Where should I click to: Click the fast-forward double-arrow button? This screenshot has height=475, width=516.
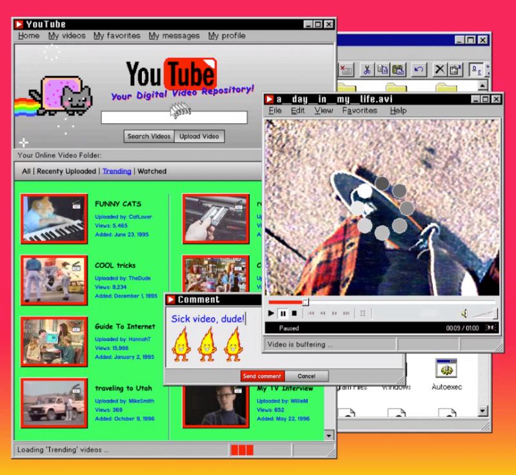334,313
